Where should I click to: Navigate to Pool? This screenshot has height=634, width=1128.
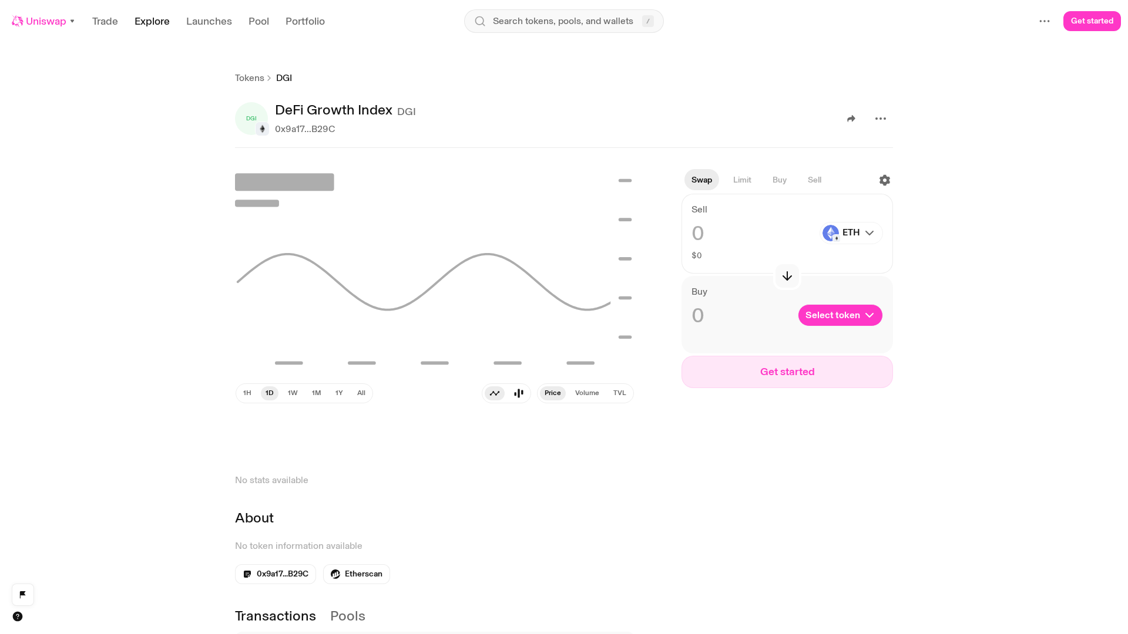click(x=258, y=21)
